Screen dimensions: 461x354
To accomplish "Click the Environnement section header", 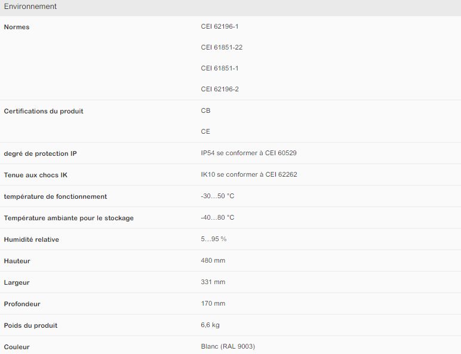I will point(30,7).
